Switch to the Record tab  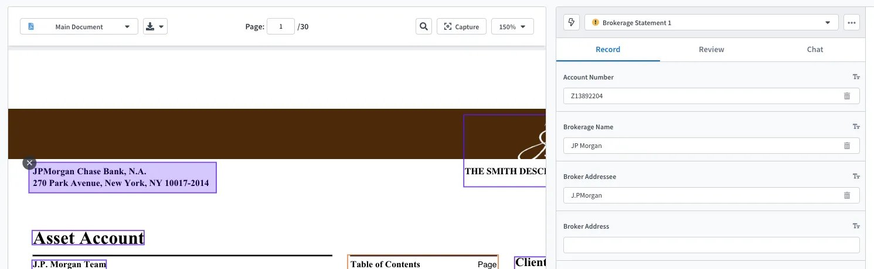click(608, 49)
